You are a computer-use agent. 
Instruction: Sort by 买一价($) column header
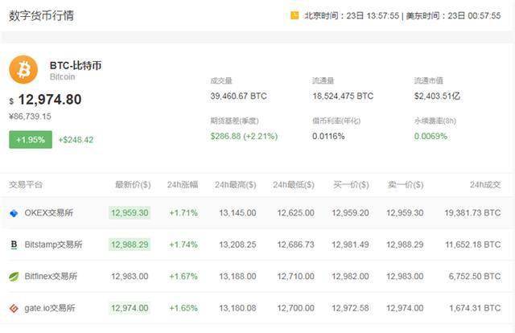point(351,184)
